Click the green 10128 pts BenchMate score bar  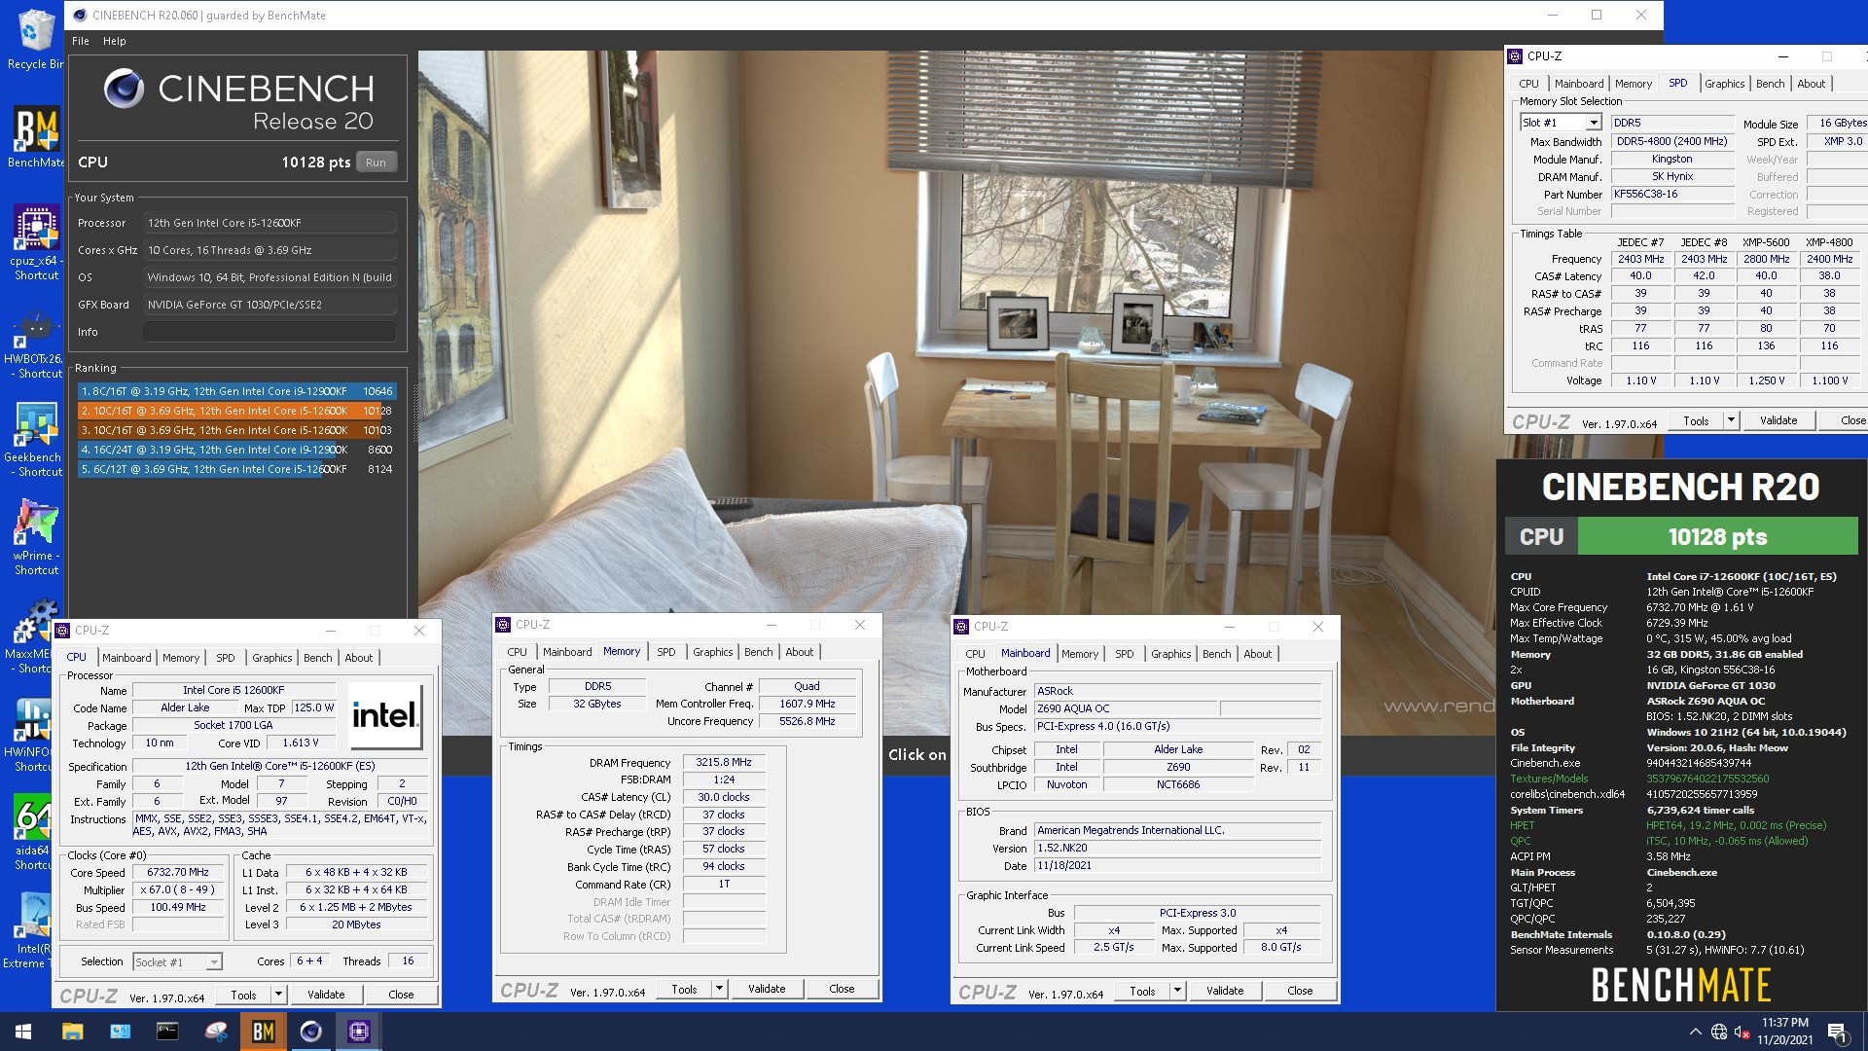point(1717,536)
